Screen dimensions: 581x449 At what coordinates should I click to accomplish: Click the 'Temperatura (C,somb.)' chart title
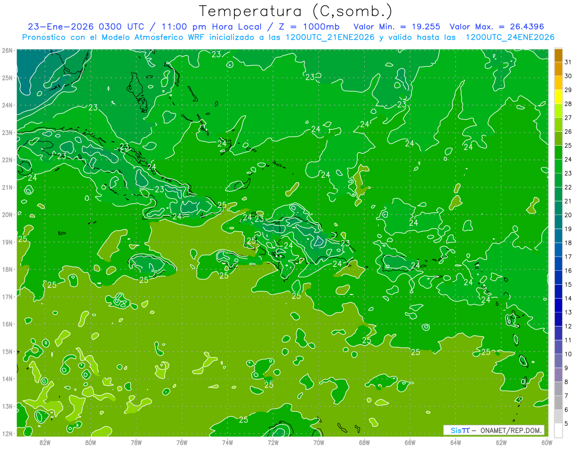[x=296, y=11]
